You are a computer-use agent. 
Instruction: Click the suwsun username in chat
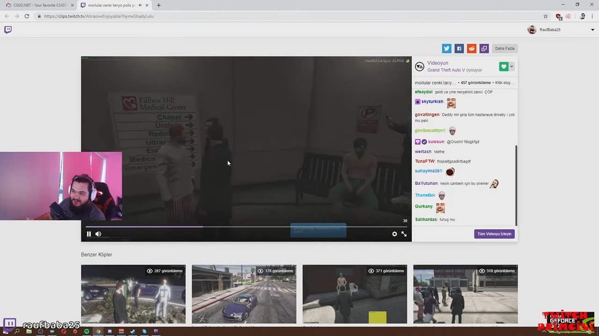[436, 142]
